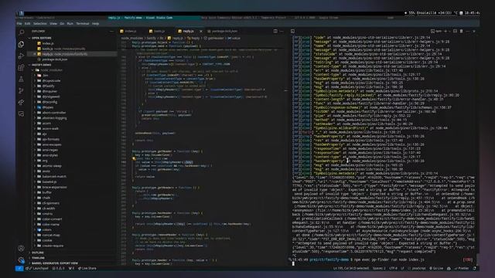This screenshot has width=495, height=278.
Task: Open the Run menu
Action: coord(70,24)
